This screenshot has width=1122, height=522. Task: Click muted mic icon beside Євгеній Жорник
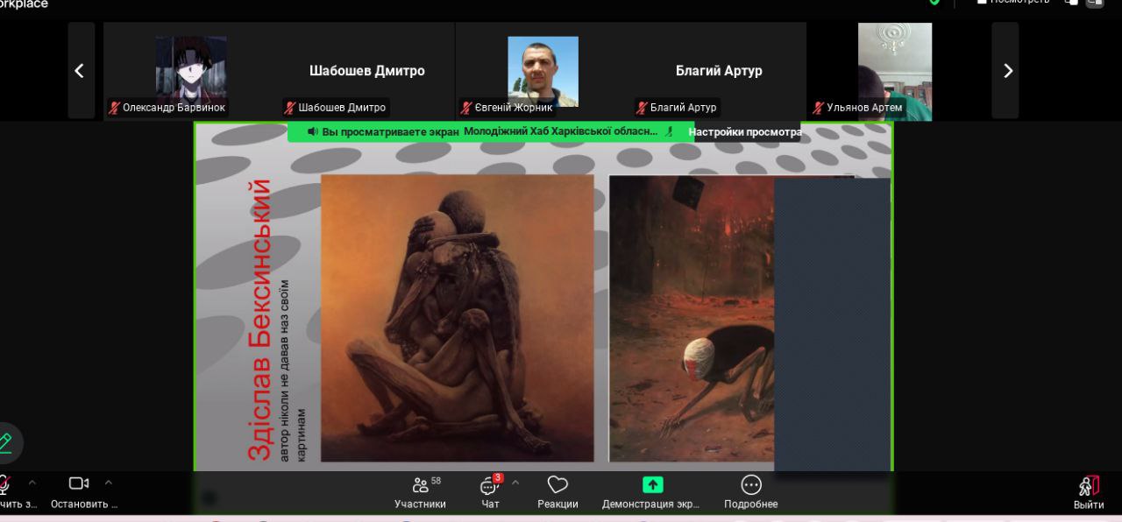click(x=466, y=108)
